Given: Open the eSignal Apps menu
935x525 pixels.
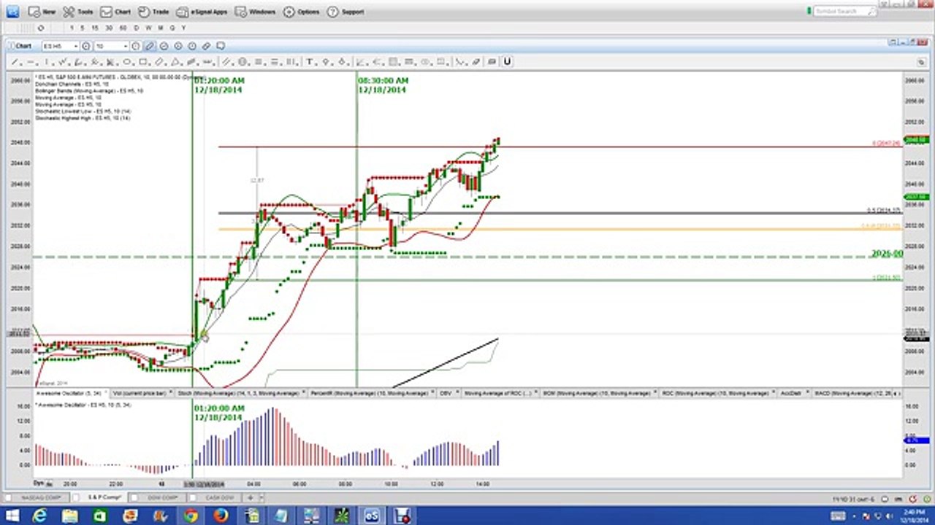Looking at the screenshot, I should [x=202, y=12].
